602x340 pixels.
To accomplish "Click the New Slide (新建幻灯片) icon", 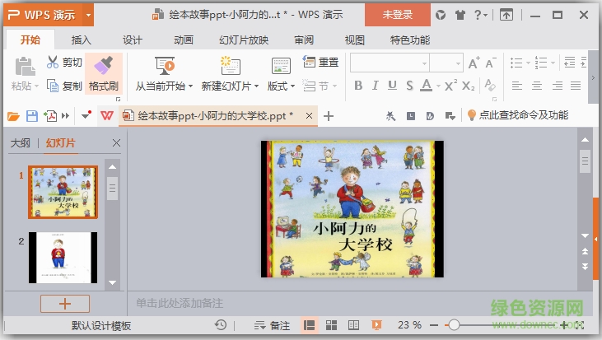I will (231, 66).
